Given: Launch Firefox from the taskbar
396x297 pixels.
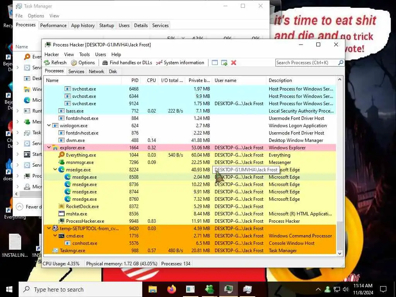Looking at the screenshot, I should point(171,289).
